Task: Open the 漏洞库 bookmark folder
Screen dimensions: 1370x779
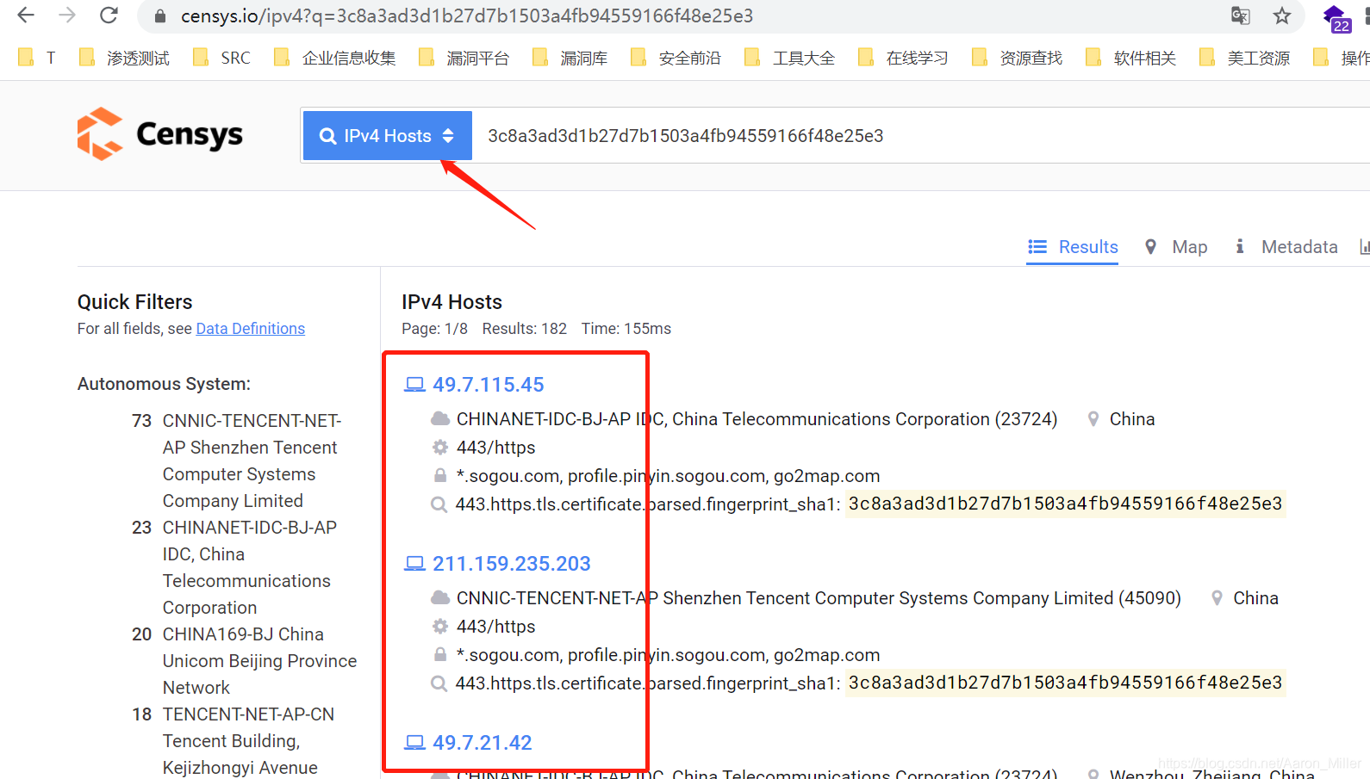Action: coord(570,58)
